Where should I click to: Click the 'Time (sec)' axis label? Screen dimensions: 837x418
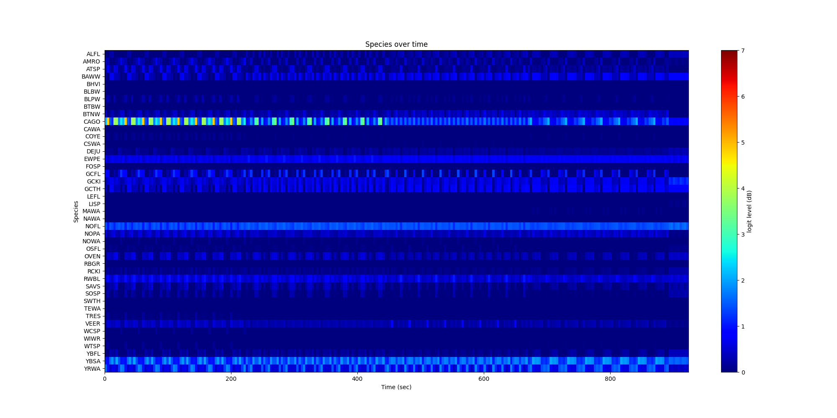396,387
